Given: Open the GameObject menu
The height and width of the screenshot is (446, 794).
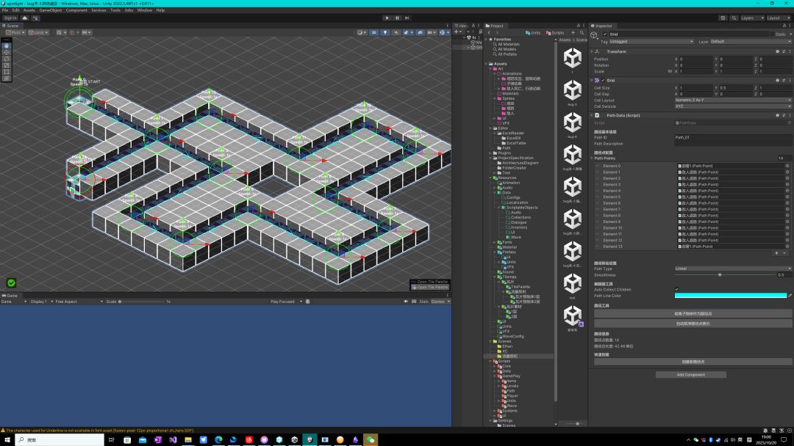Looking at the screenshot, I should tap(50, 10).
